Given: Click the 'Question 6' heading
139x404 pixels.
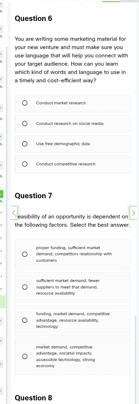Looking at the screenshot, I should pos(34,18).
